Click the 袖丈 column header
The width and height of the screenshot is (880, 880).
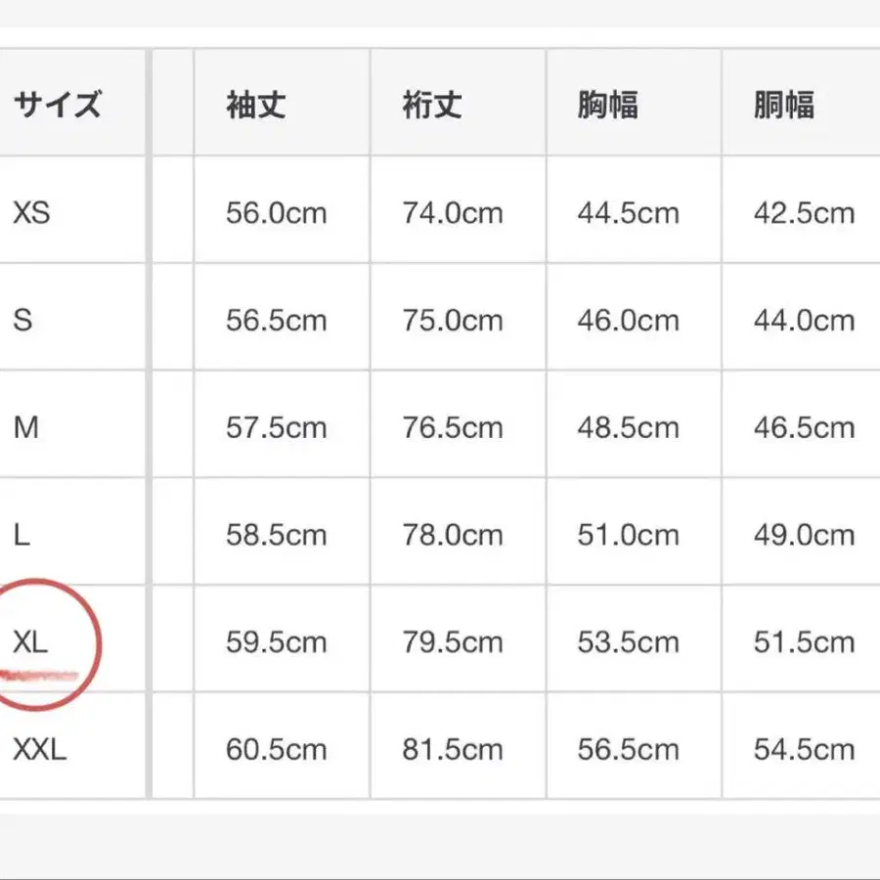click(256, 105)
